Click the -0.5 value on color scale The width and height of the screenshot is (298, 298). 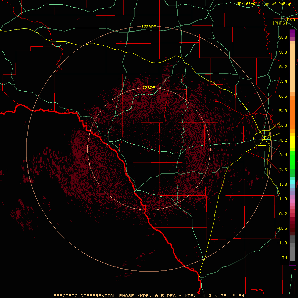point(282,228)
